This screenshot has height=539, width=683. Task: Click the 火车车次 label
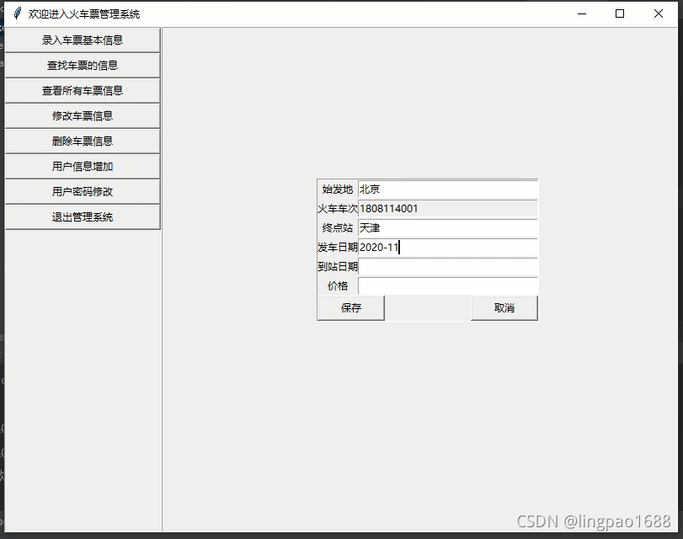click(x=338, y=209)
